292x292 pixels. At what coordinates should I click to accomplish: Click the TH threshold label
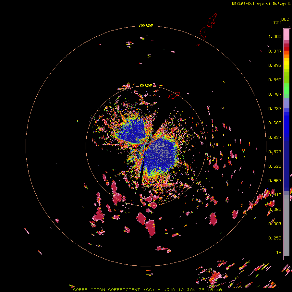point(279,253)
